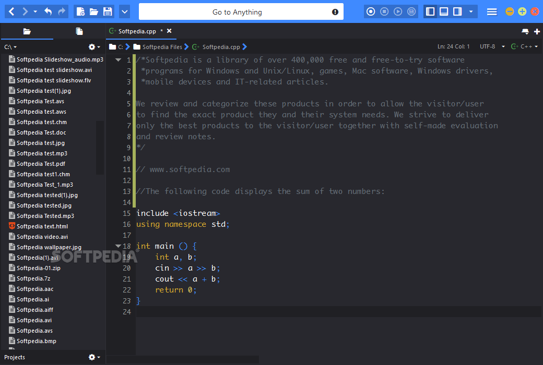Close the Softpedia.cpp tab
Screen dimensions: 543x365
[x=169, y=31]
